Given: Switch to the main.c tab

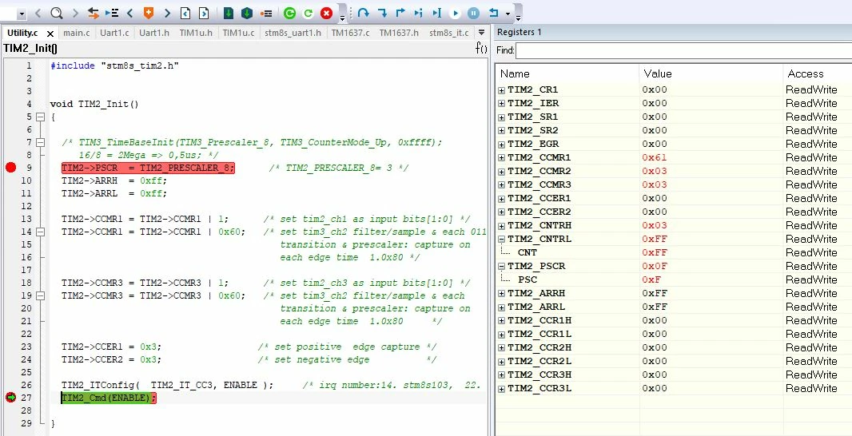Looking at the screenshot, I should (x=77, y=33).
